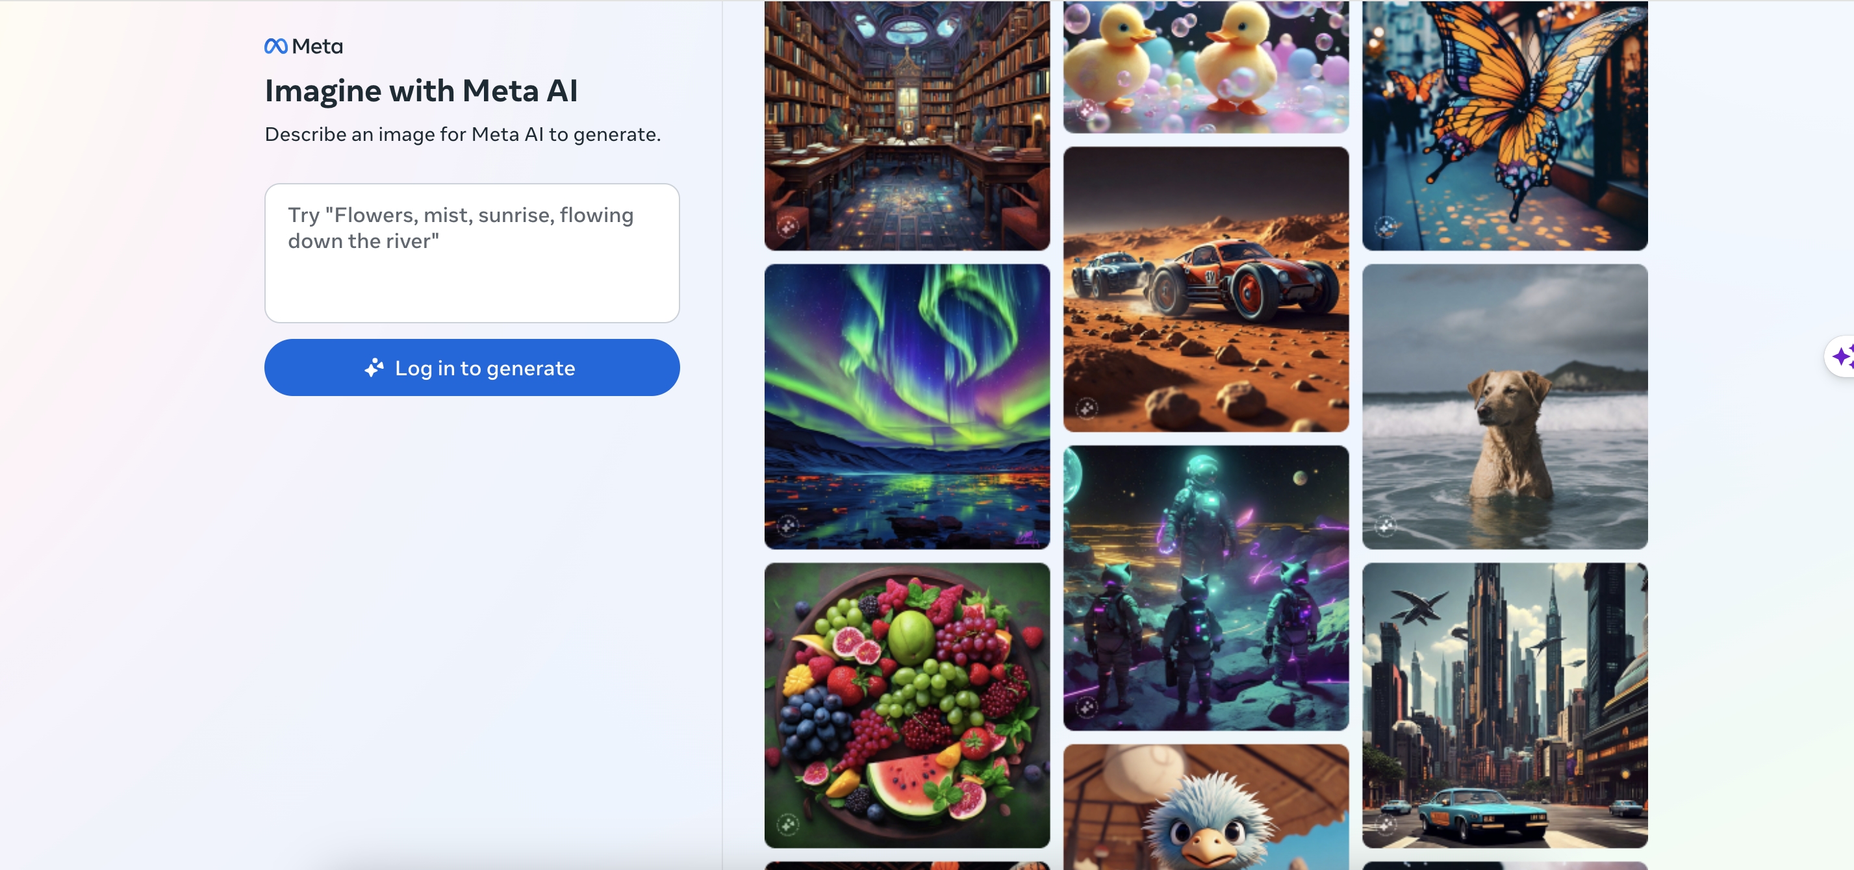The height and width of the screenshot is (870, 1854).
Task: Click sparkle icon on fruit platter image
Action: tap(788, 825)
